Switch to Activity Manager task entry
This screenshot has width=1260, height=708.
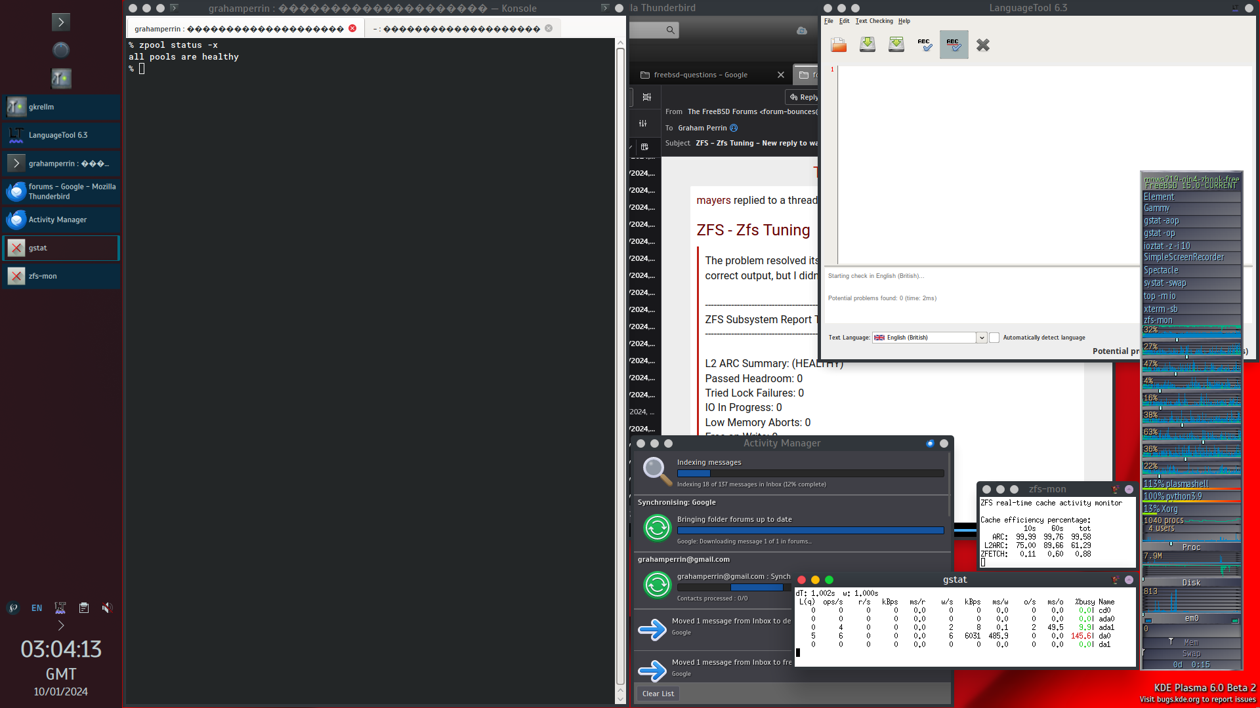pyautogui.click(x=61, y=220)
